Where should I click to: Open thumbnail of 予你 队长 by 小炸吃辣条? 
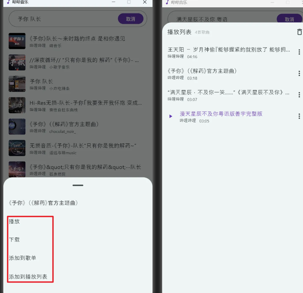pos(17,84)
